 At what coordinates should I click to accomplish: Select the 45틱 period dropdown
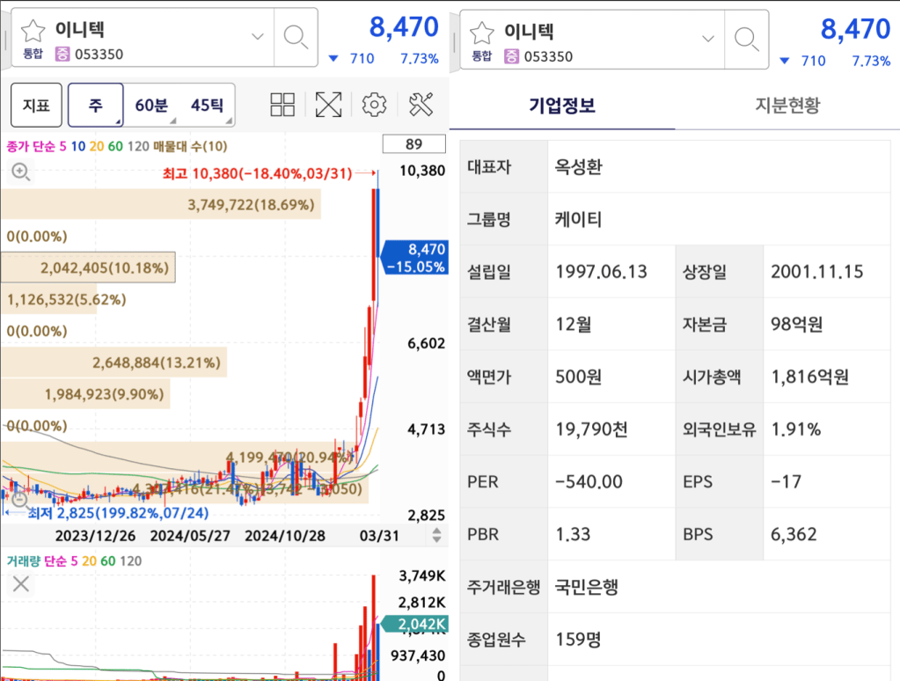pos(208,105)
